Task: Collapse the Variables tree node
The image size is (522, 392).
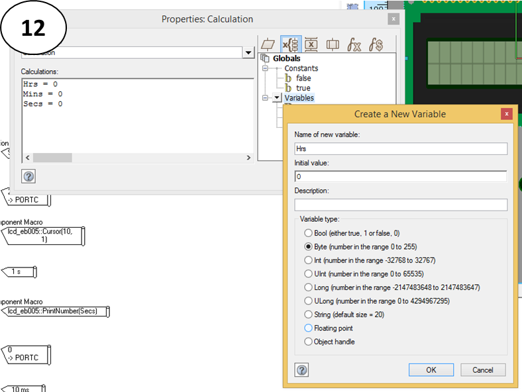Action: tap(265, 98)
